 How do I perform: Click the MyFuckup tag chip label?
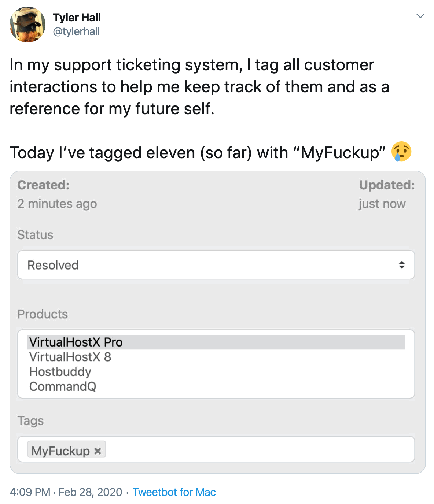point(60,451)
